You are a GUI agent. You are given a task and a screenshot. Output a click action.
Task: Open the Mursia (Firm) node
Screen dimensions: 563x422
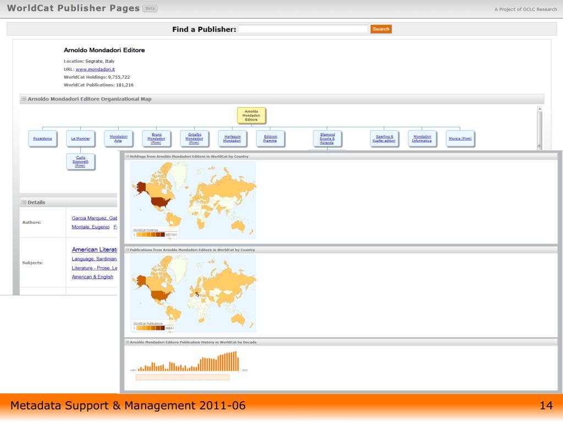460,138
